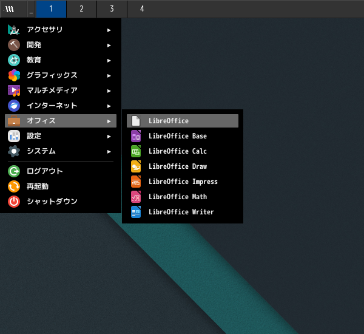Click the グラフィックス category icon
Viewport: 364px width, 334px height.
tap(14, 75)
